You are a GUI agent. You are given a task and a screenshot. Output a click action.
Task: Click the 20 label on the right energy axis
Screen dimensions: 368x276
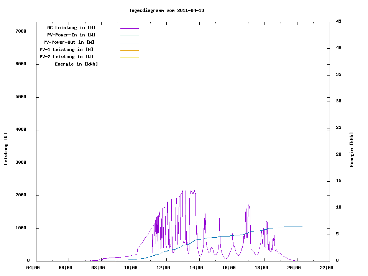(x=338, y=154)
